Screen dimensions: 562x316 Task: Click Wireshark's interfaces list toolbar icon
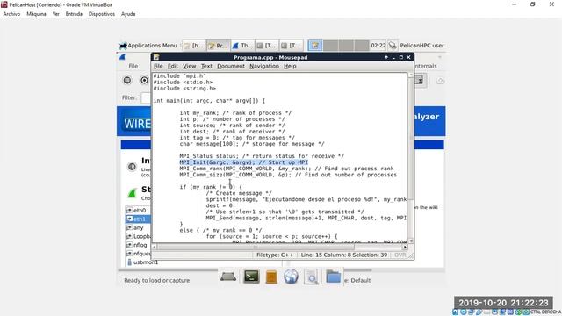[126, 80]
